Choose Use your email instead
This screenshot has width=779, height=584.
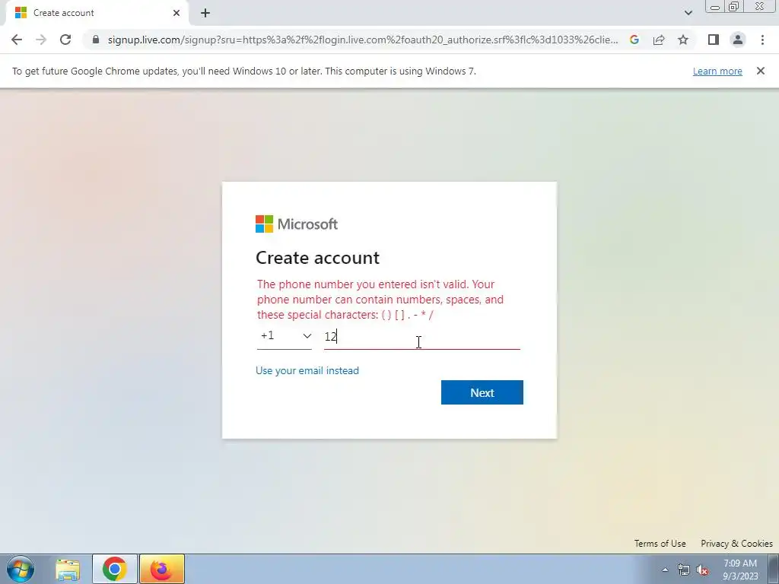307,370
